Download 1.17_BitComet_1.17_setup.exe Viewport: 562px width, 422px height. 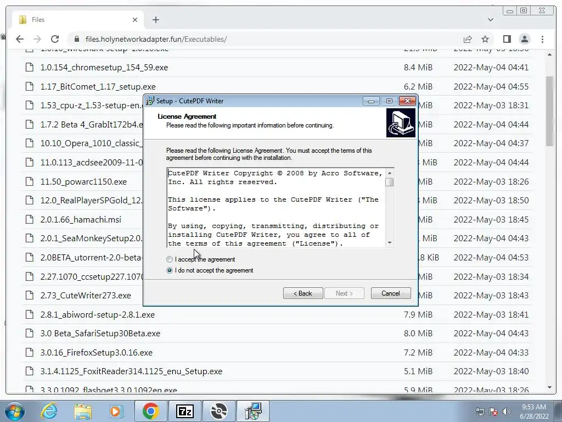point(98,86)
